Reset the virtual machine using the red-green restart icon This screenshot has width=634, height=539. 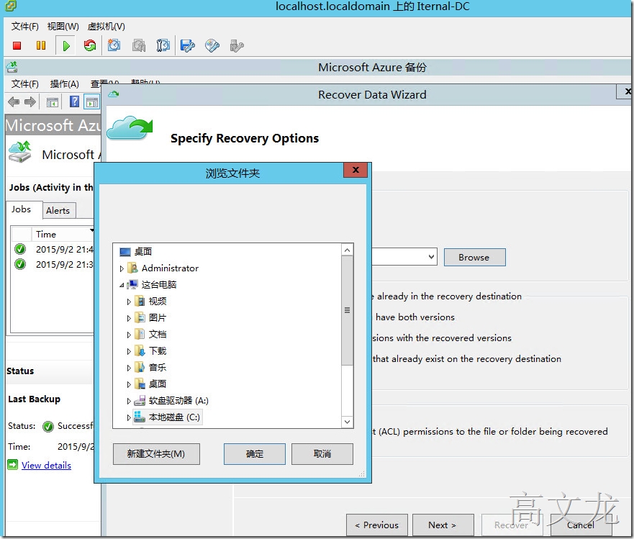[90, 45]
